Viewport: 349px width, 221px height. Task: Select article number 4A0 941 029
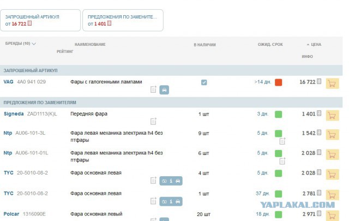[32, 82]
